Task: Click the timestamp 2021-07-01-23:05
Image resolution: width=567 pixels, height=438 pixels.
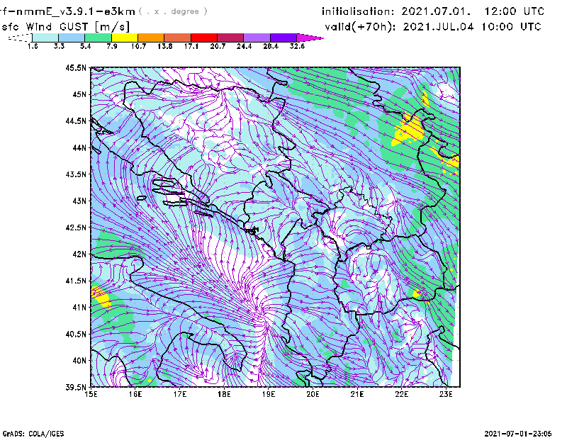Action: pos(518,434)
